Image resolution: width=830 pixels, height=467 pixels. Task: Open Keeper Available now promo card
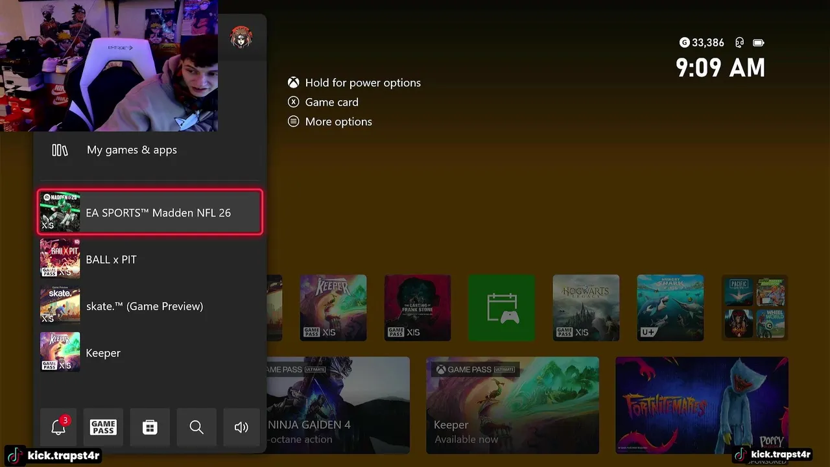(x=512, y=405)
